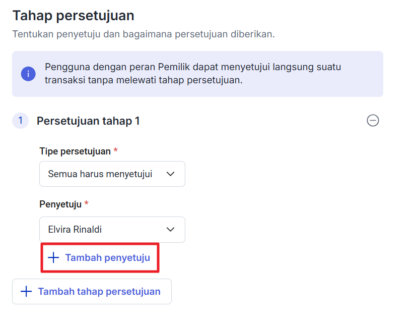The width and height of the screenshot is (415, 319).
Task: Click the Tahap persetujuan page heading
Action: click(x=73, y=16)
